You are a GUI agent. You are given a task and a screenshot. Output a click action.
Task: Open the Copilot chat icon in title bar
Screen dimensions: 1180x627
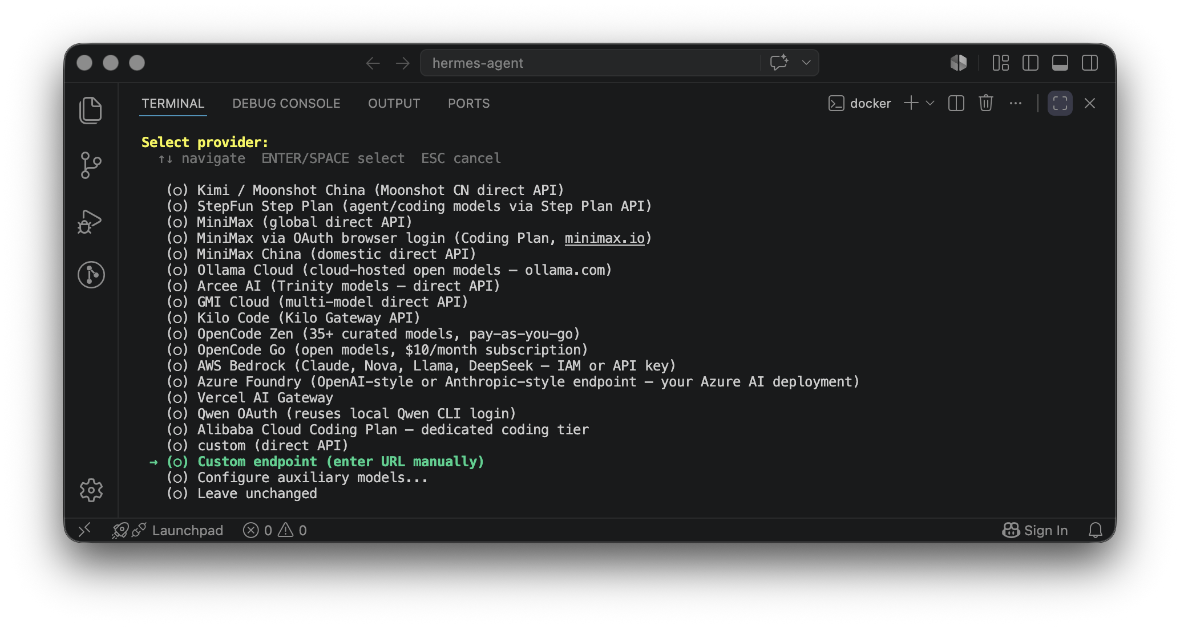(779, 63)
